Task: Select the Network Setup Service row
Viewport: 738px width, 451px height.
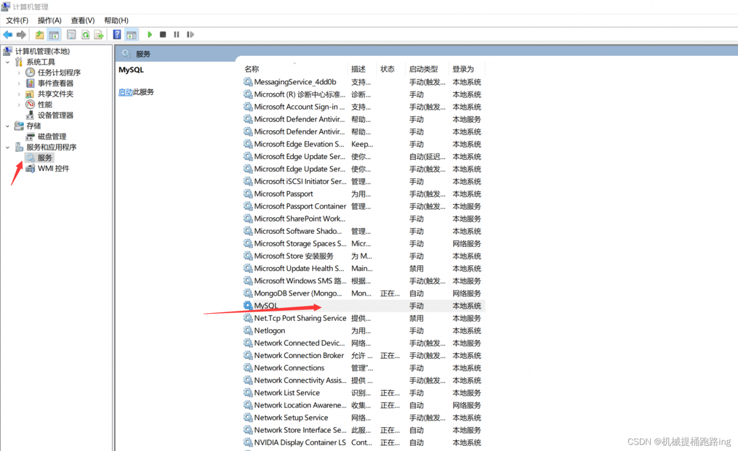Action: click(x=363, y=418)
